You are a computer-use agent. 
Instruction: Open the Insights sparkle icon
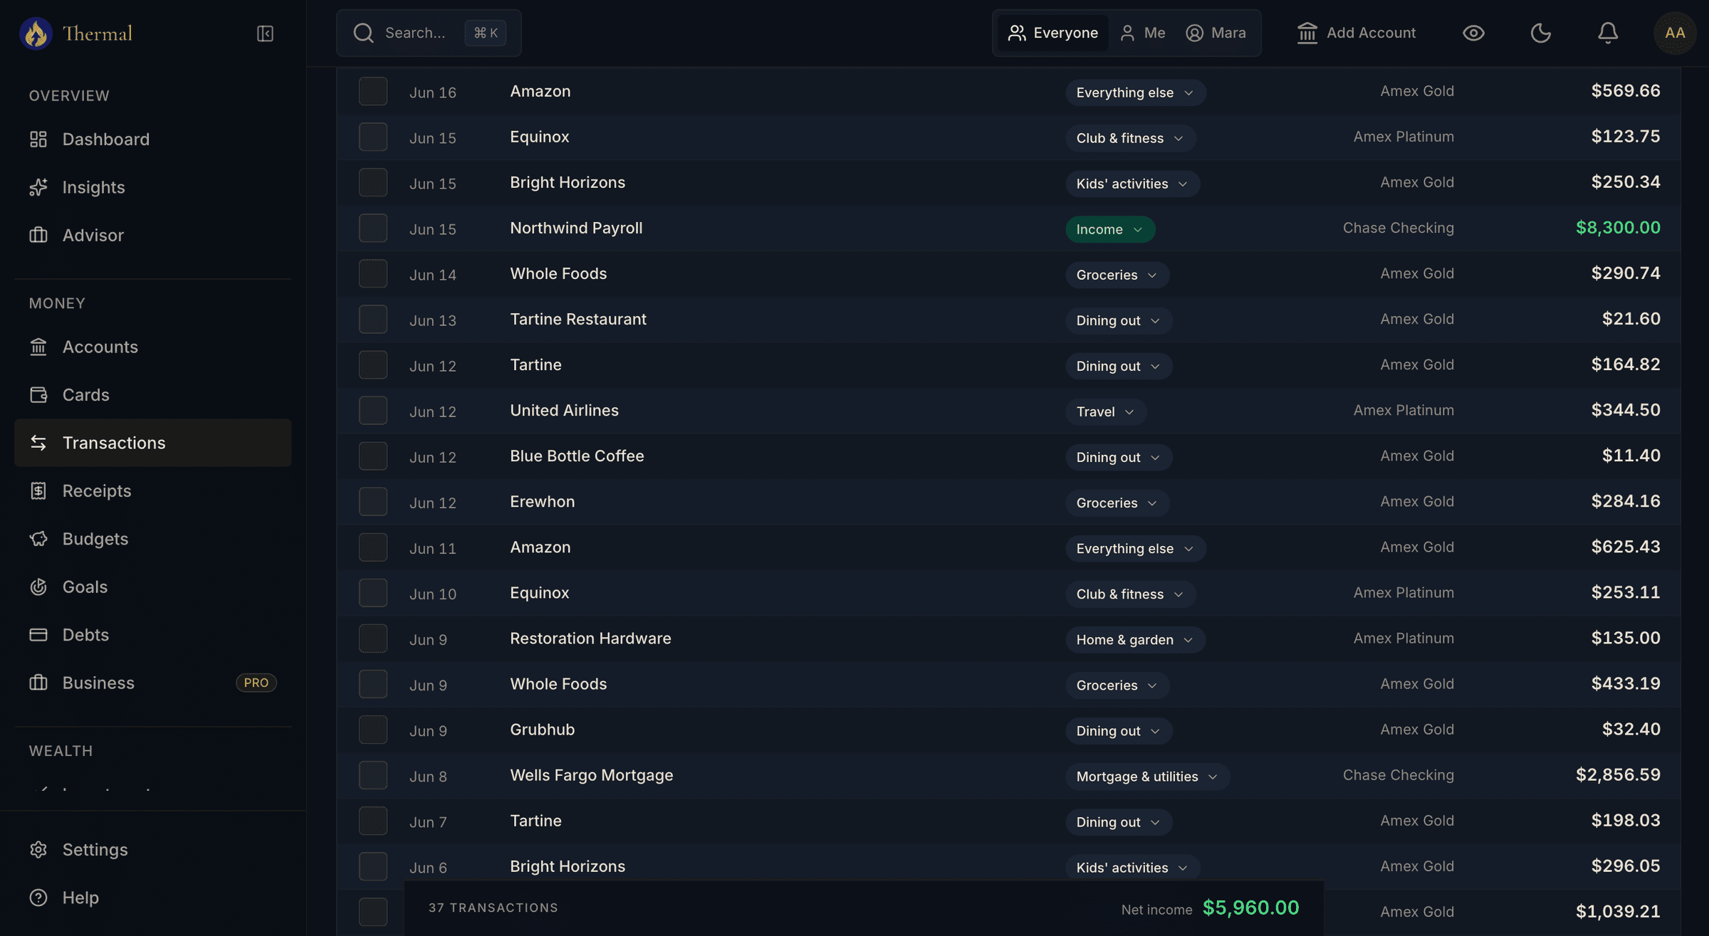tap(38, 187)
